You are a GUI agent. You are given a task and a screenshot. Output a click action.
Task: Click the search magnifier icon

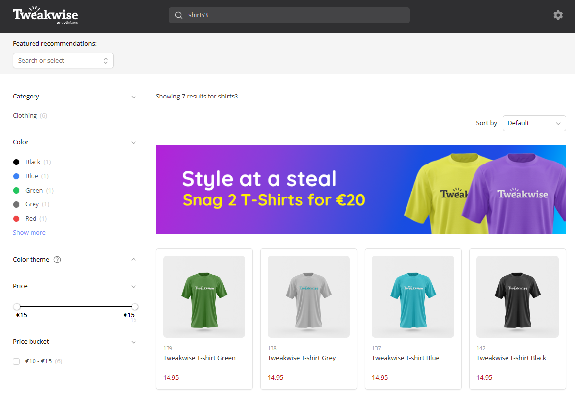[178, 15]
